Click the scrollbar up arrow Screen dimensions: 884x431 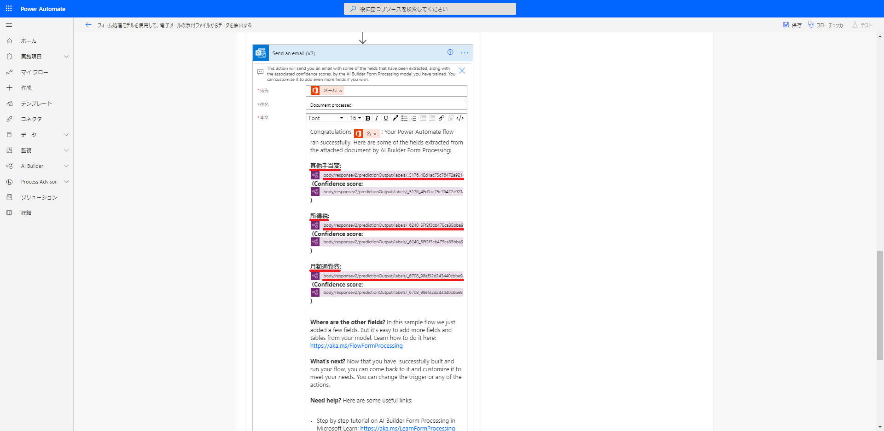(880, 36)
